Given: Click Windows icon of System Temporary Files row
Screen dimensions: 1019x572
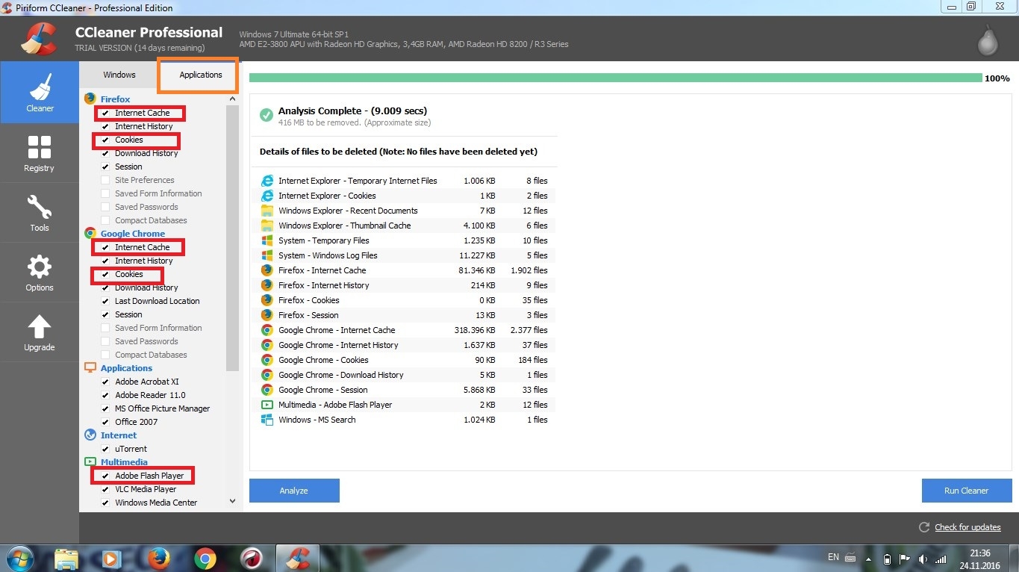Looking at the screenshot, I should coord(267,240).
